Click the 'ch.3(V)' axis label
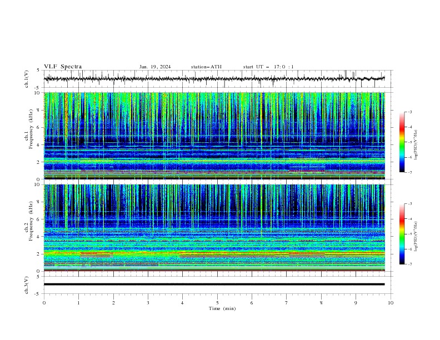 click(27, 286)
